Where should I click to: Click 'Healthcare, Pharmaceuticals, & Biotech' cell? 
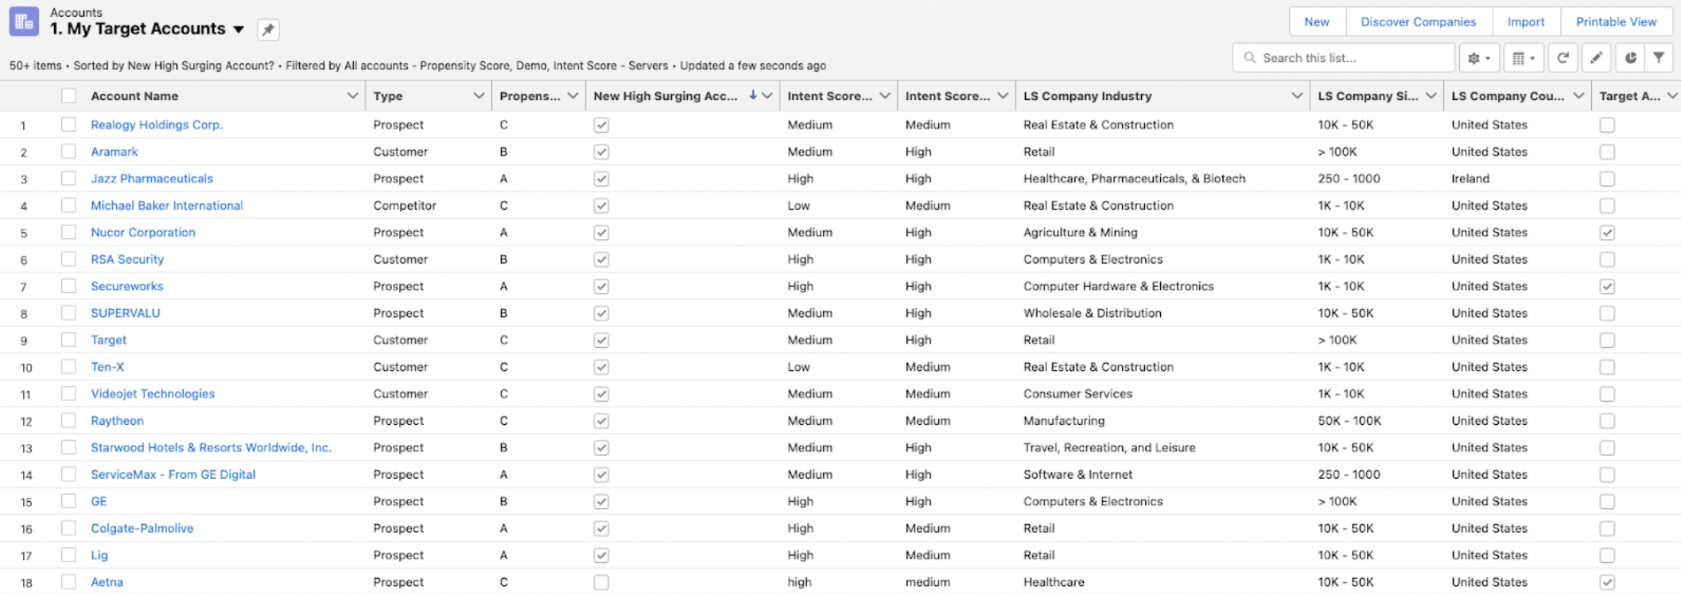[x=1134, y=179]
